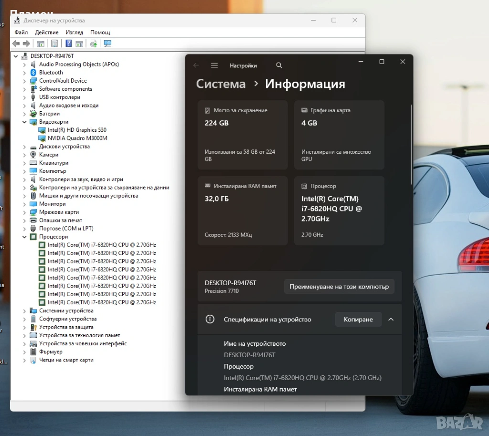Open the Място за съхранение storage card
Image resolution: width=489 pixels, height=436 pixels.
click(243, 135)
